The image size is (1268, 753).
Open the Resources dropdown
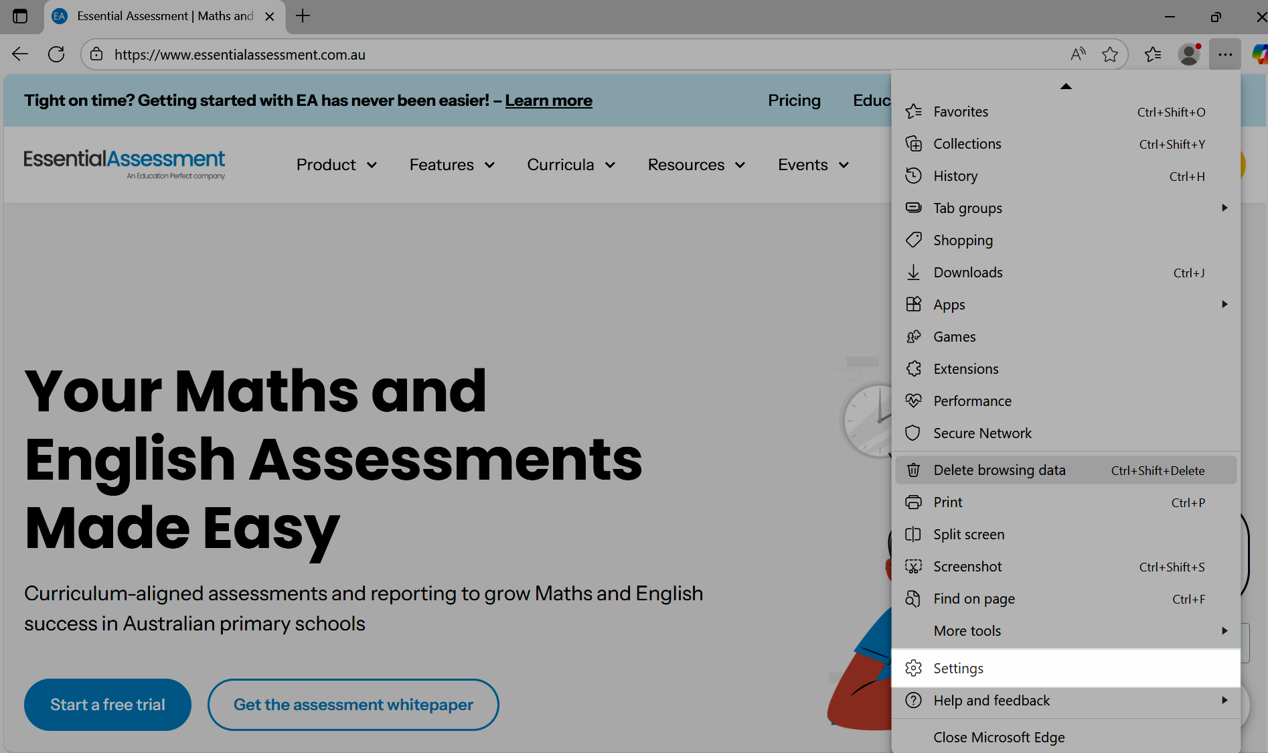[x=696, y=165]
